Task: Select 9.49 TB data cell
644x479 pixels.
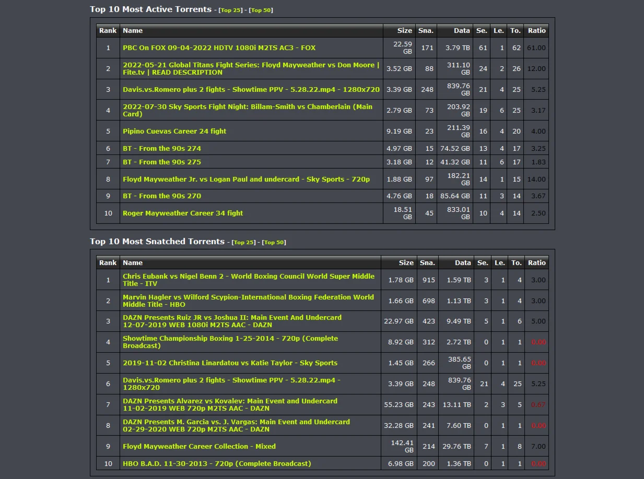Action: 456,321
